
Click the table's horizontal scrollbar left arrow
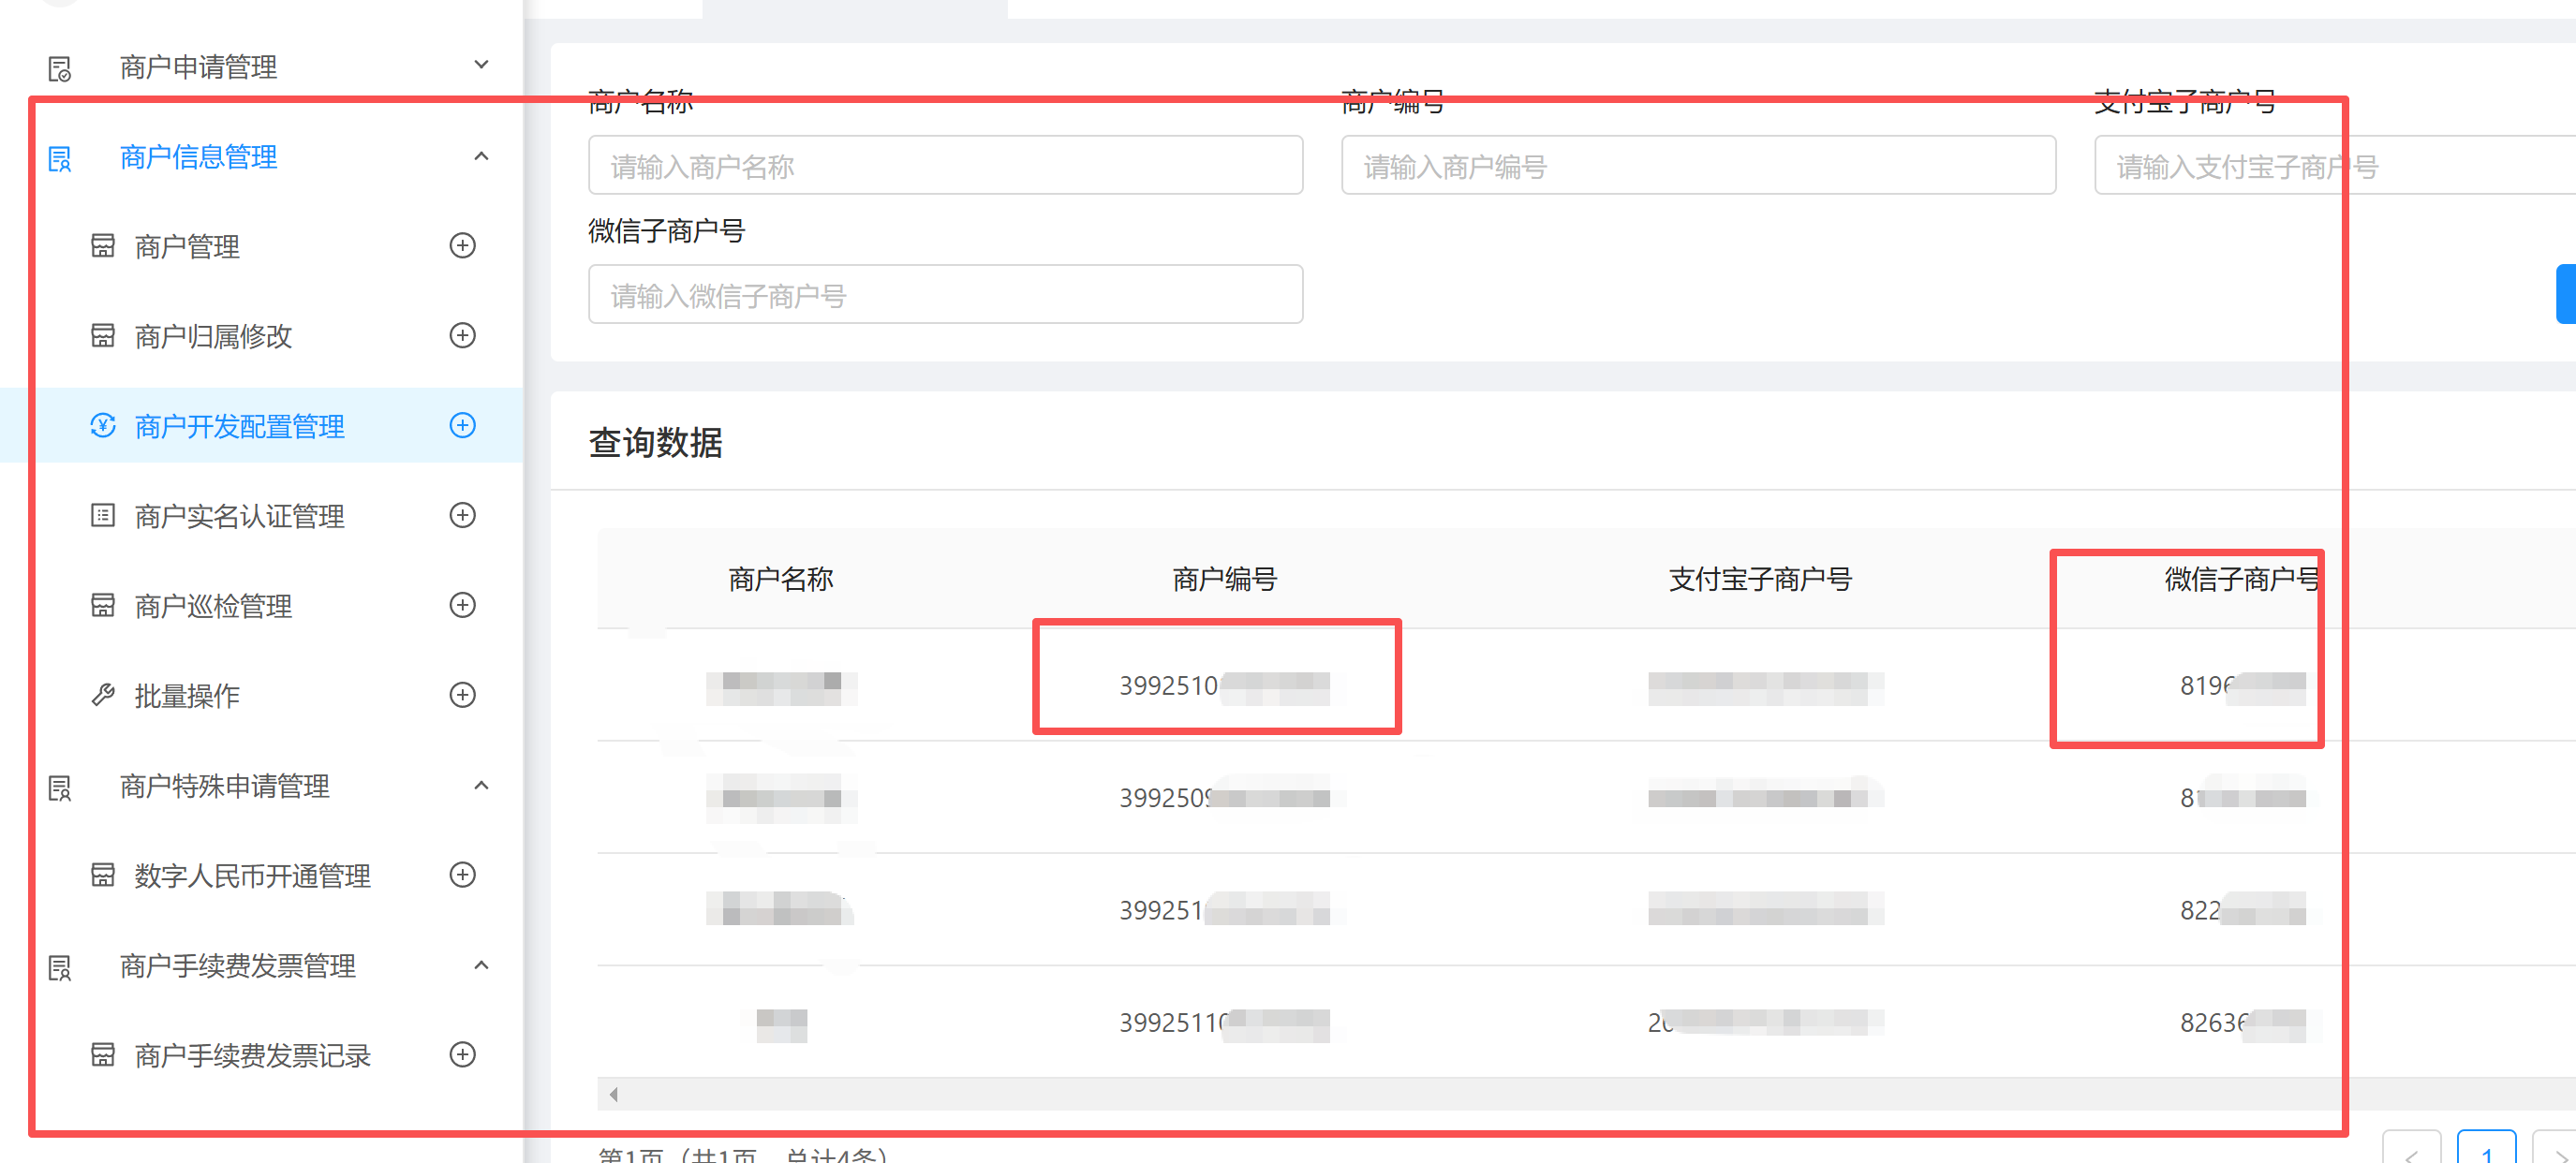tap(613, 1094)
